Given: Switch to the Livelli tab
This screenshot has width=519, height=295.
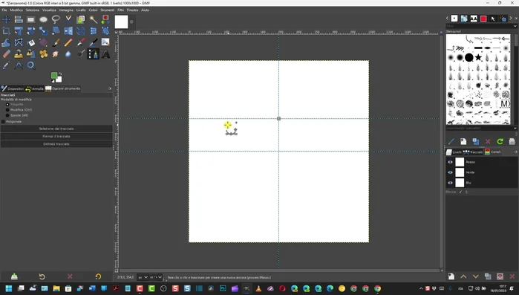Looking at the screenshot, I should click(x=454, y=152).
